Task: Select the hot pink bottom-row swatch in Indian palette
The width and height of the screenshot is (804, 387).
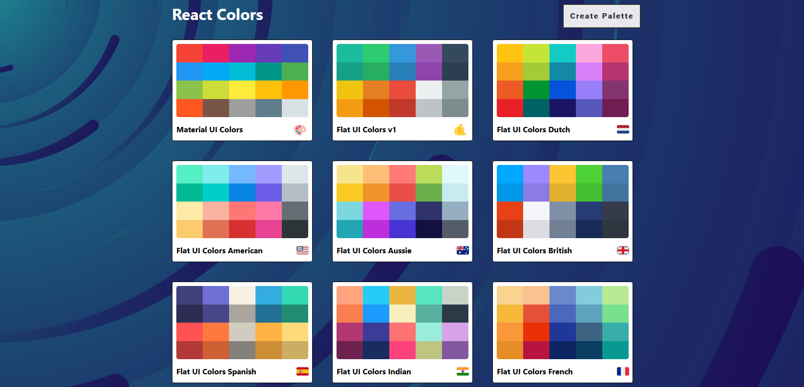Action: 402,350
